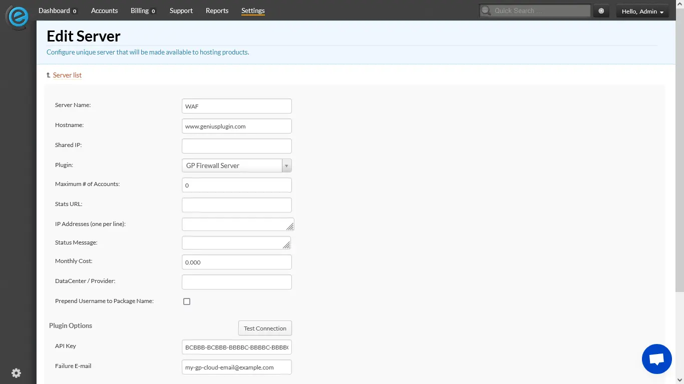Open the Reports menu
Screen dimensions: 684x384
click(217, 10)
